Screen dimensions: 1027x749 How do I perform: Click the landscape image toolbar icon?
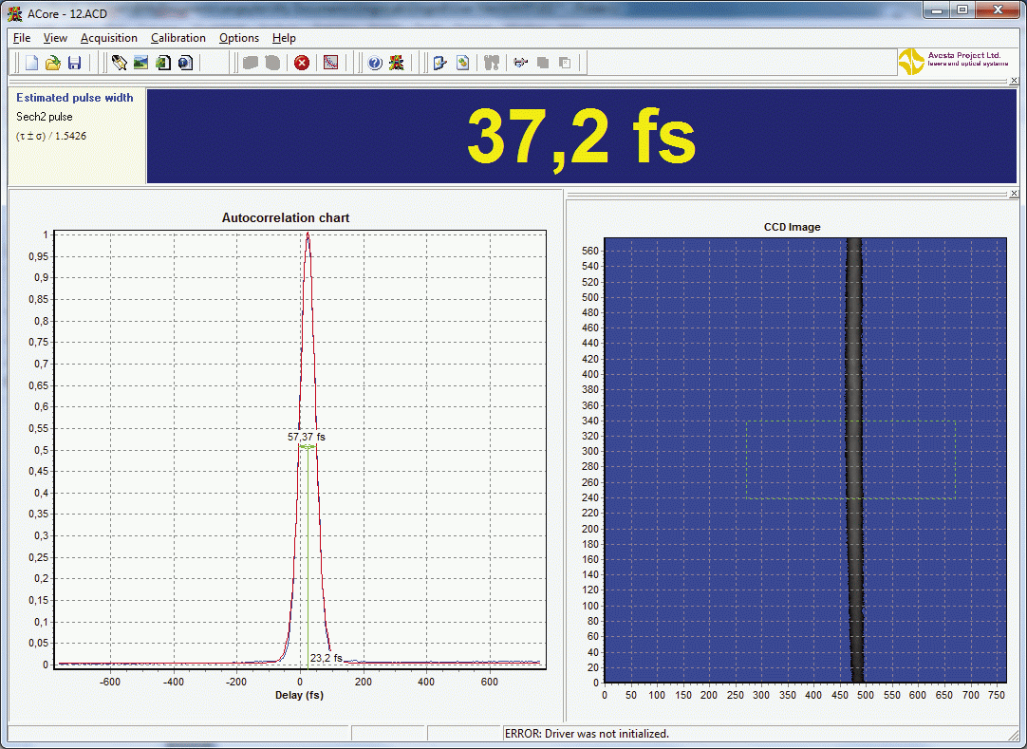coord(140,63)
